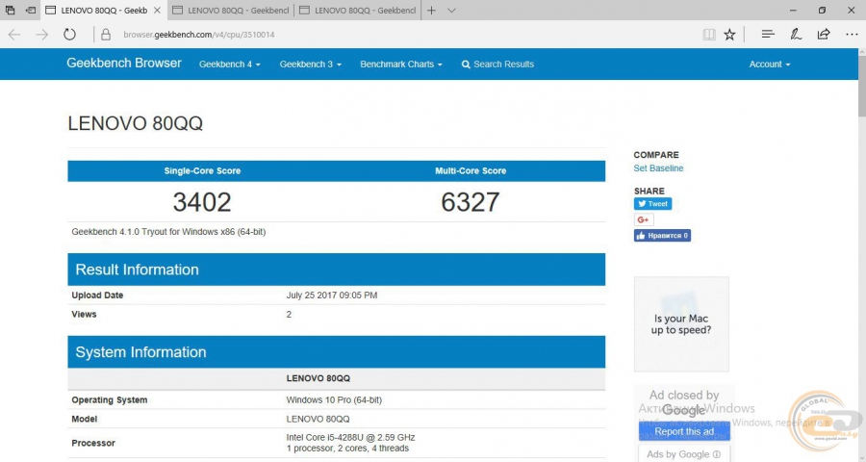866x462 pixels.
Task: Click the padlock site security icon
Action: pos(106,35)
